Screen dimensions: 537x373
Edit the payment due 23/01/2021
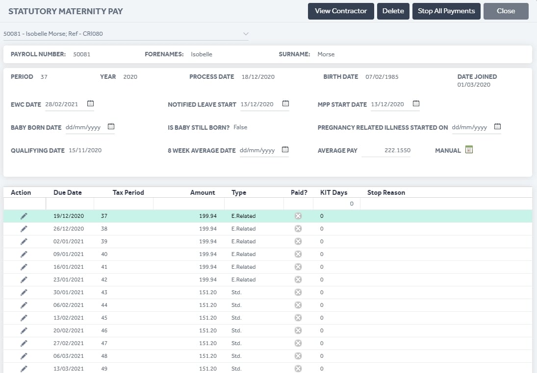(x=24, y=280)
